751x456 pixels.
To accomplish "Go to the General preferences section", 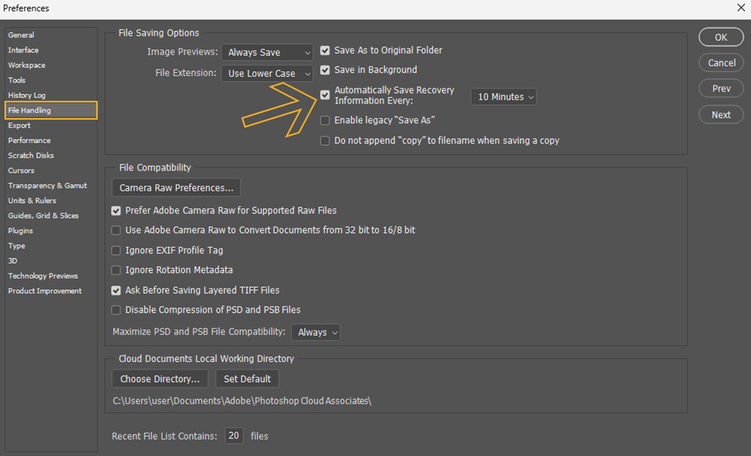I will [22, 35].
